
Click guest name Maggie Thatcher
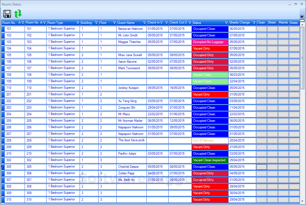(129, 42)
